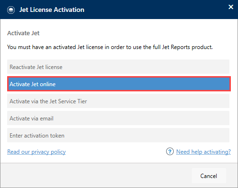The width and height of the screenshot is (238, 188).
Task: Click the Cancel button
Action: coord(209,176)
